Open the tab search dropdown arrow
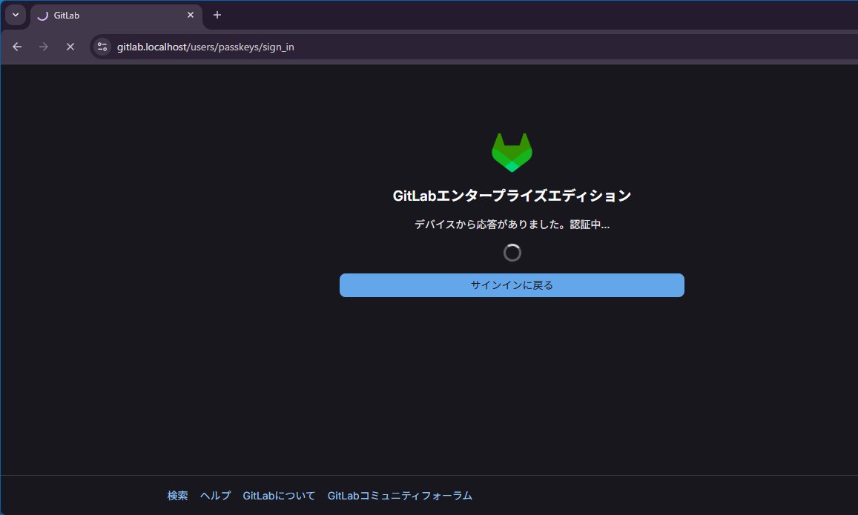 pos(16,15)
